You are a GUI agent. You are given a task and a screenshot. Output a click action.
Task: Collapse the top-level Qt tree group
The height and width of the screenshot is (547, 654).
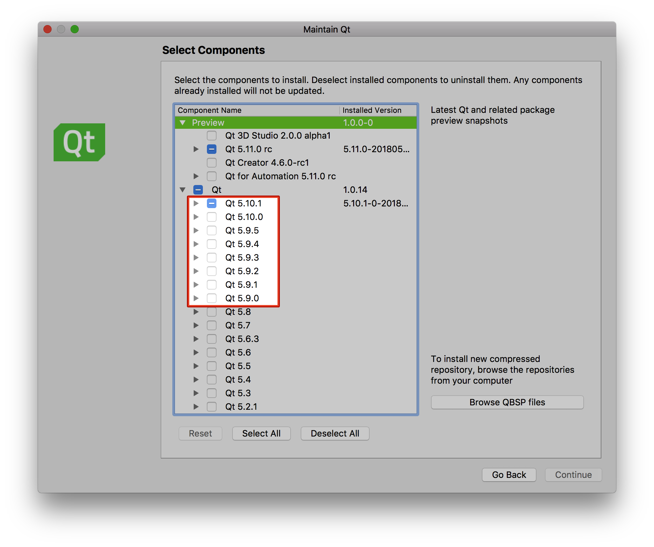click(x=182, y=190)
